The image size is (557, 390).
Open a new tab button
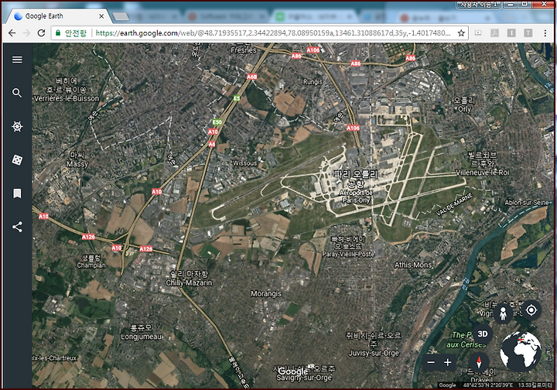[x=121, y=16]
